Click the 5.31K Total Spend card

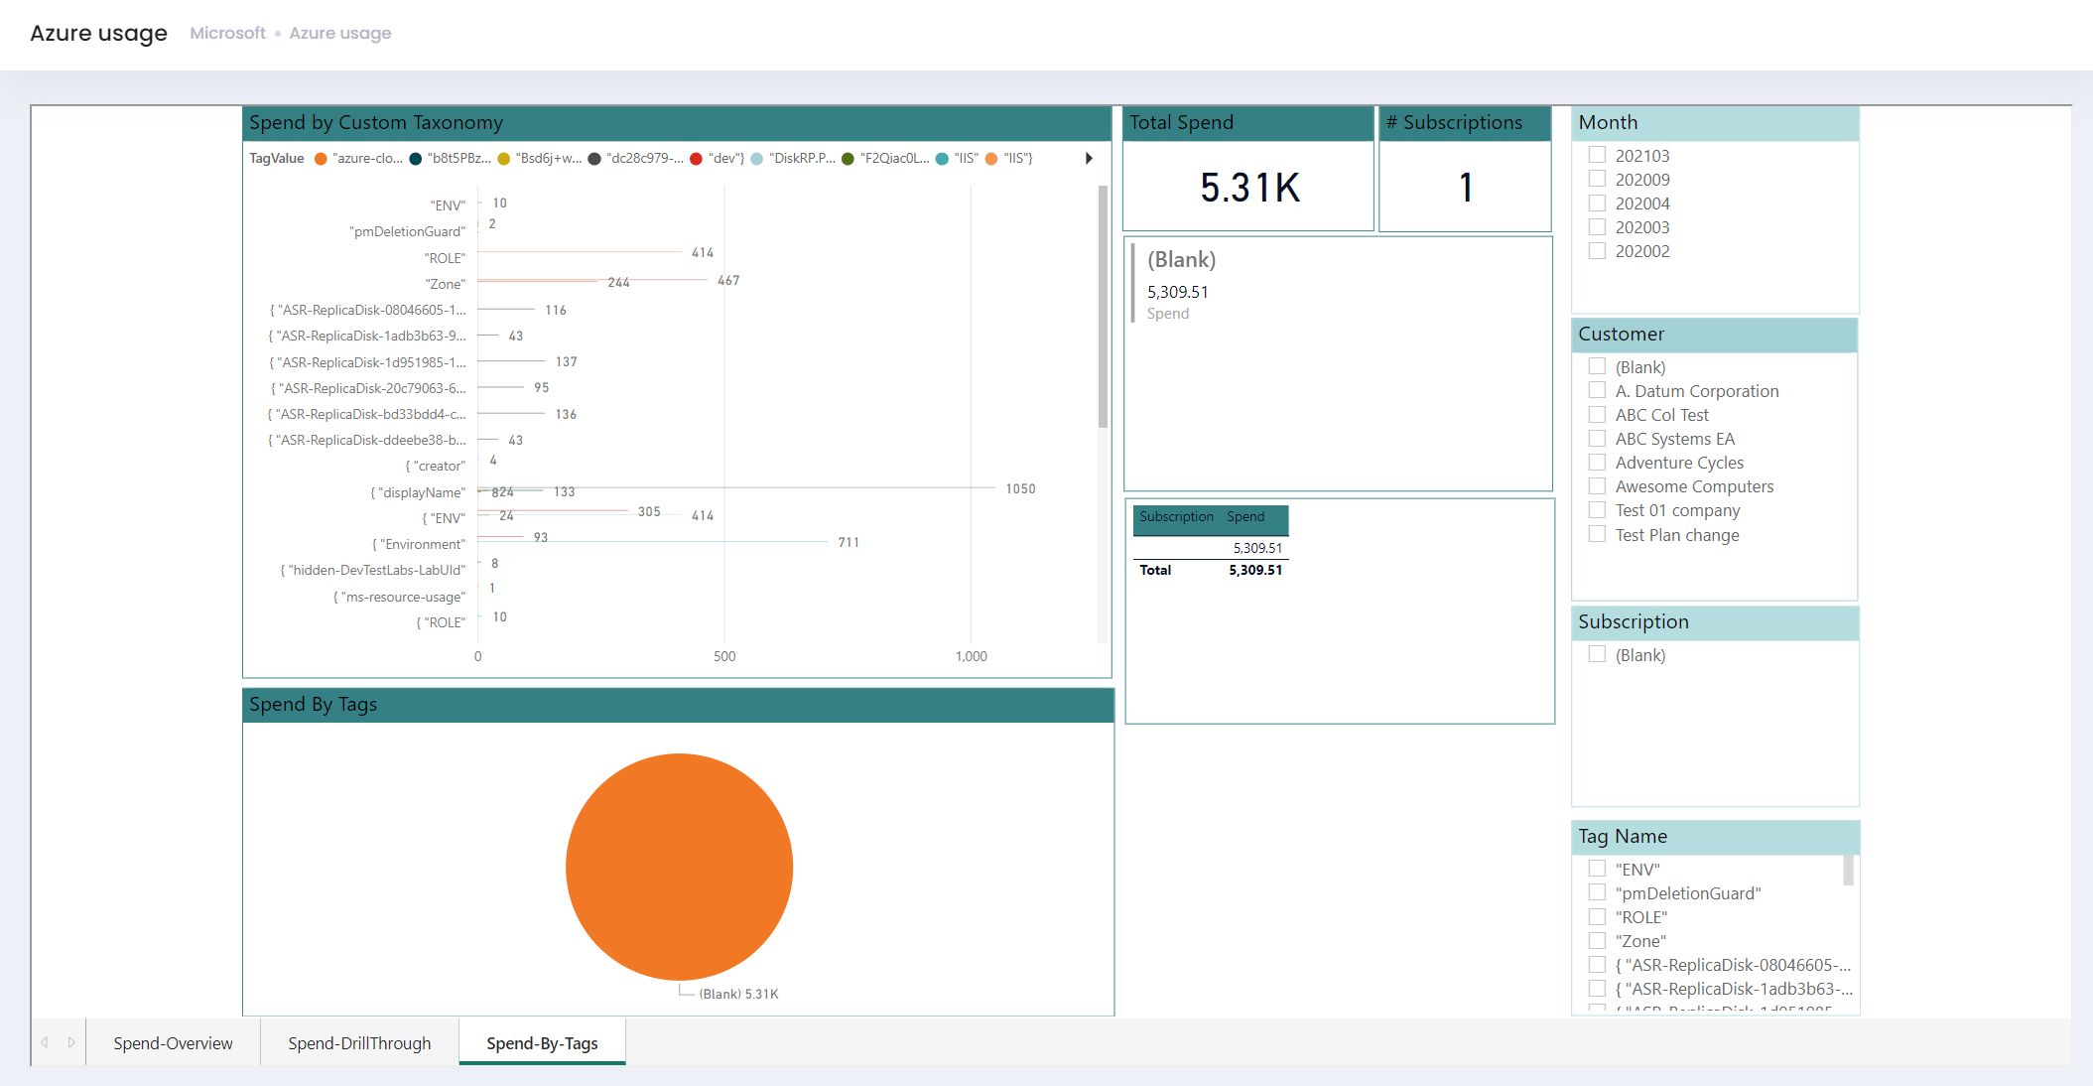tap(1249, 188)
